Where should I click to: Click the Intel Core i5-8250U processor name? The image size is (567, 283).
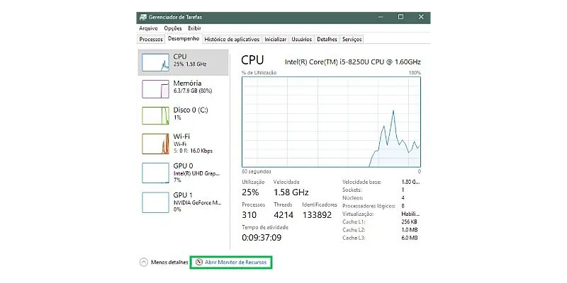tap(353, 62)
